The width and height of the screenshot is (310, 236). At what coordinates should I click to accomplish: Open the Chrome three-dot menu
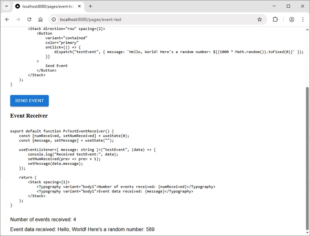(x=303, y=19)
